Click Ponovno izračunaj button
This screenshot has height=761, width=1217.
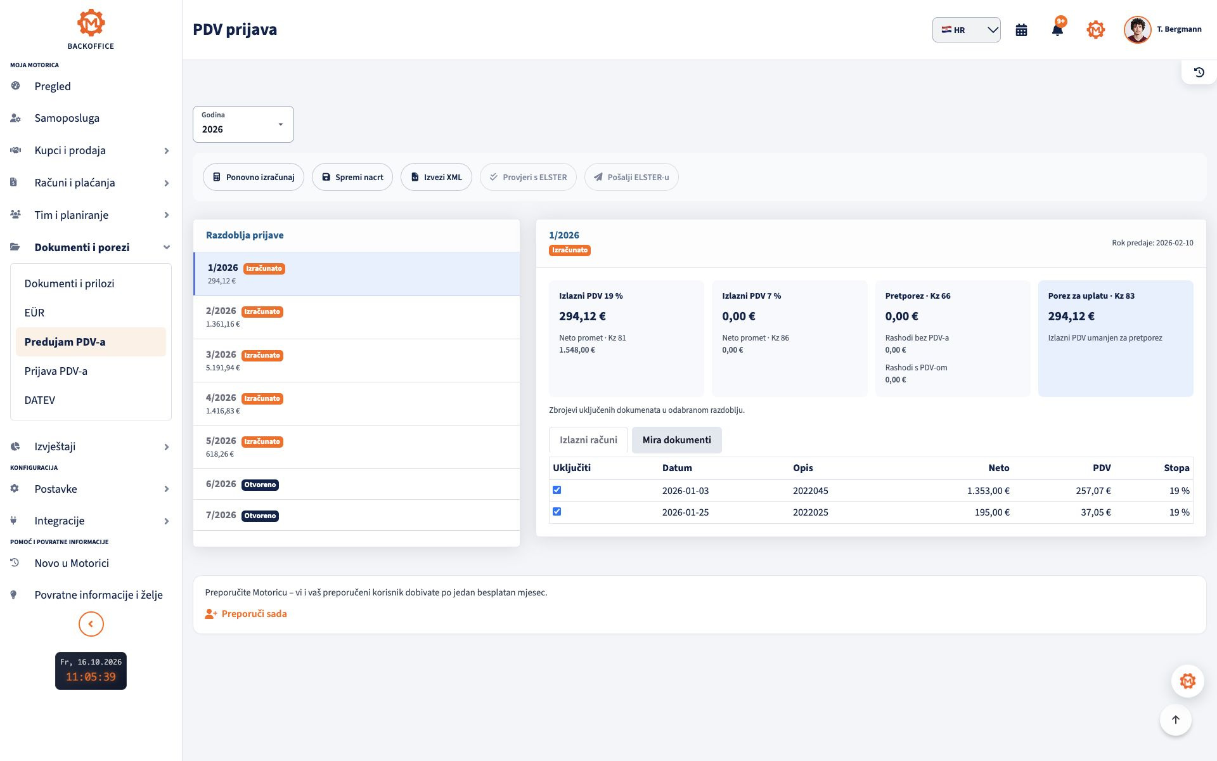(254, 177)
